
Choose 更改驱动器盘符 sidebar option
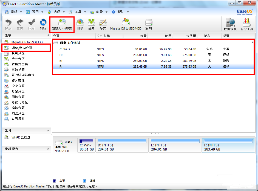[19, 75]
